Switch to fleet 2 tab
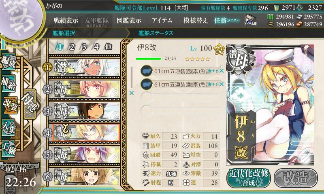 coord(72,47)
